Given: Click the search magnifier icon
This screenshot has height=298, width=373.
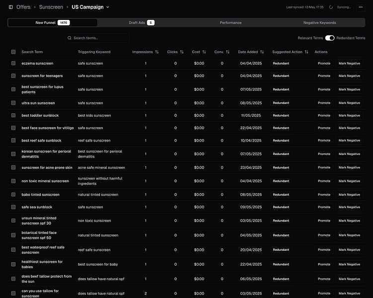Looking at the screenshot, I should 70,38.
